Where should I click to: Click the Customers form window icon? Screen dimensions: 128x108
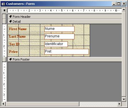(3, 4)
